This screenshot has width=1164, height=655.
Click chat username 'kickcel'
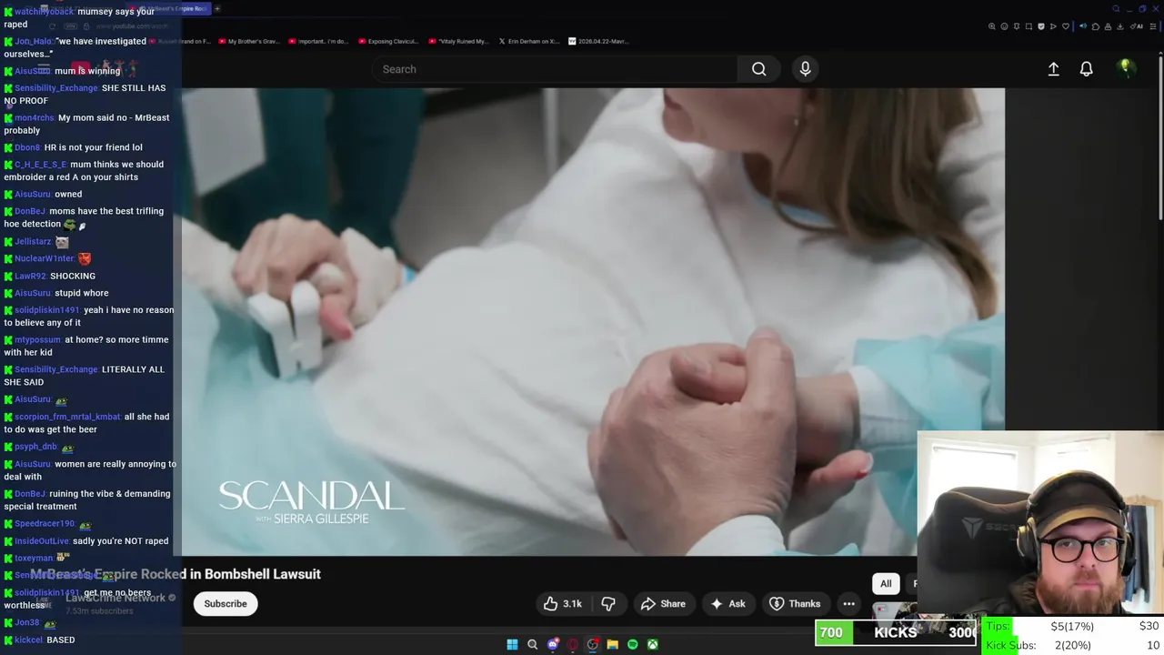(28, 640)
